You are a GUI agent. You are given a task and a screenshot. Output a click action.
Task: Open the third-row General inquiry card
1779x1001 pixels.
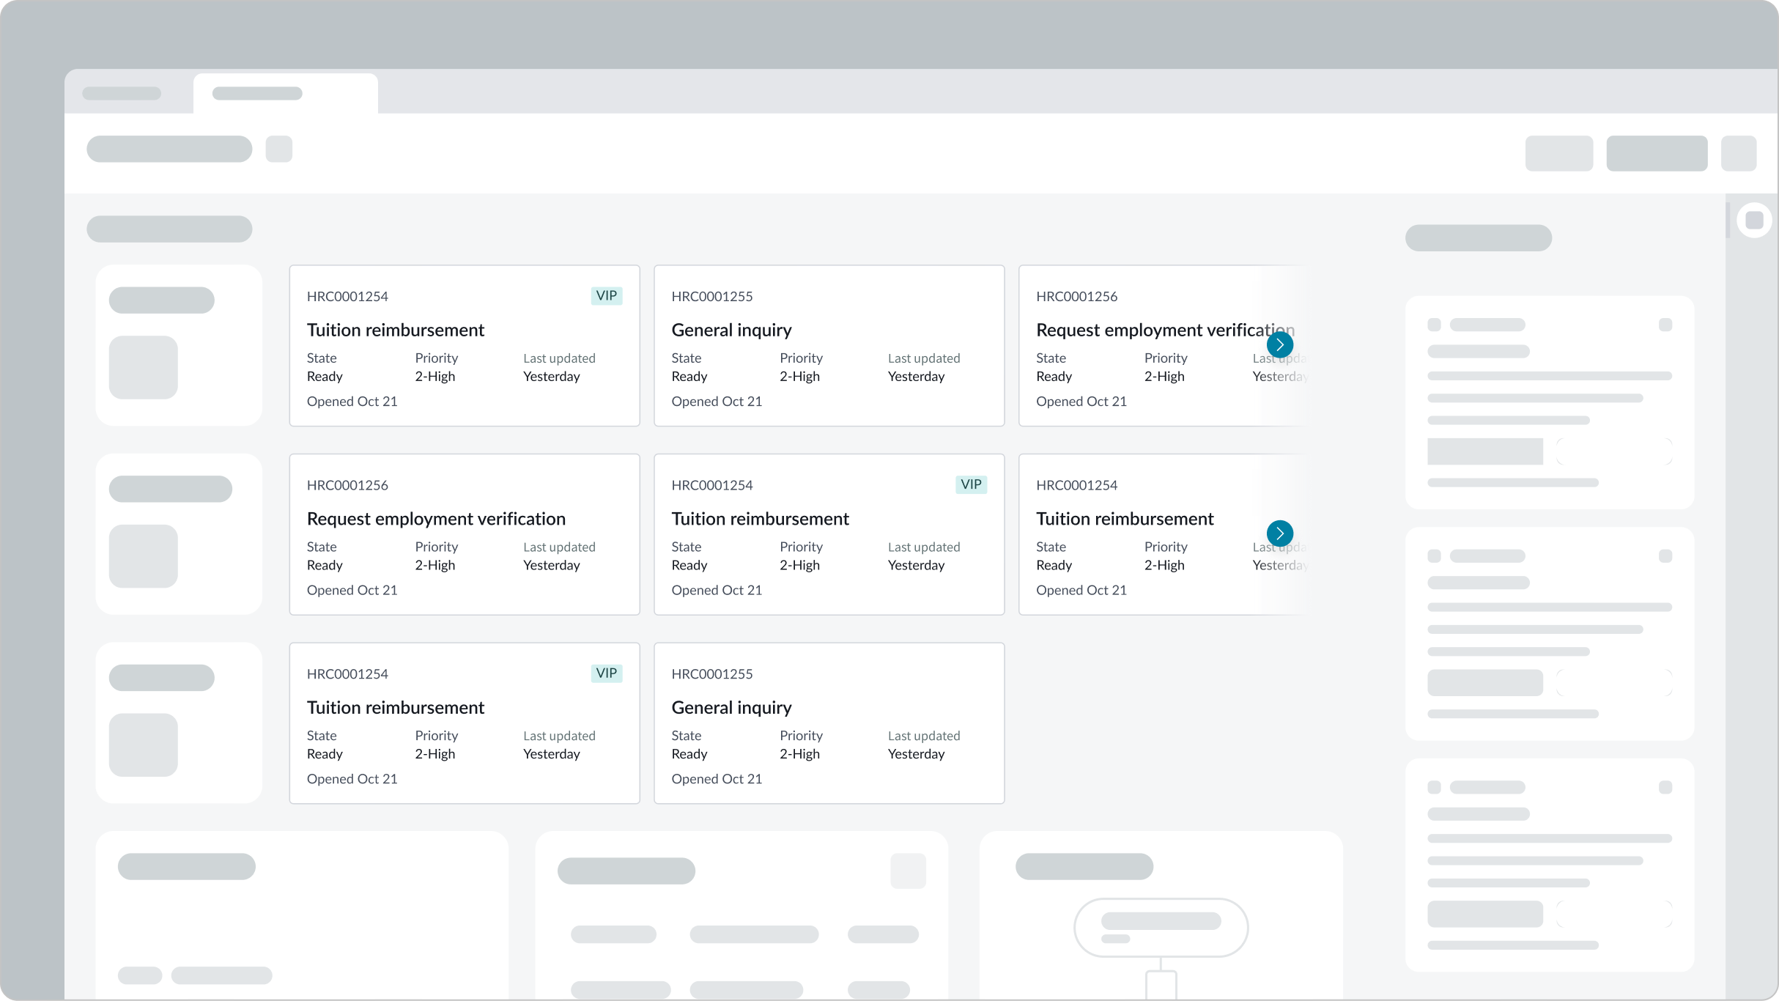[828, 723]
